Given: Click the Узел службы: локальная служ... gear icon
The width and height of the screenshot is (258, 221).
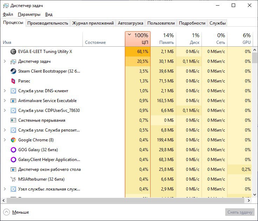Looking at the screenshot, I should pyautogui.click(x=13, y=189).
